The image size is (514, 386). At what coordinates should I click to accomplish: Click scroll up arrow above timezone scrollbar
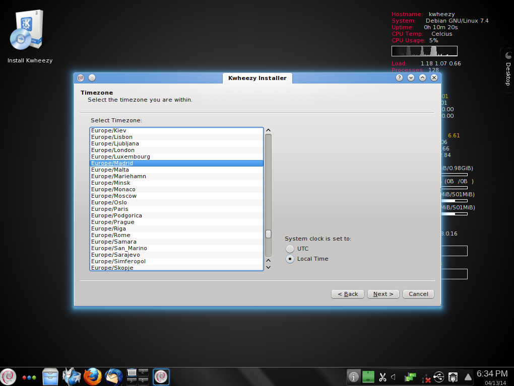pyautogui.click(x=268, y=130)
